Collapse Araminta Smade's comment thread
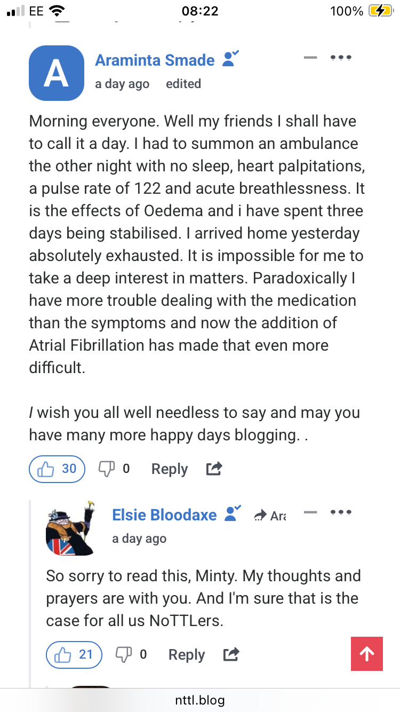The height and width of the screenshot is (712, 400). [x=310, y=58]
